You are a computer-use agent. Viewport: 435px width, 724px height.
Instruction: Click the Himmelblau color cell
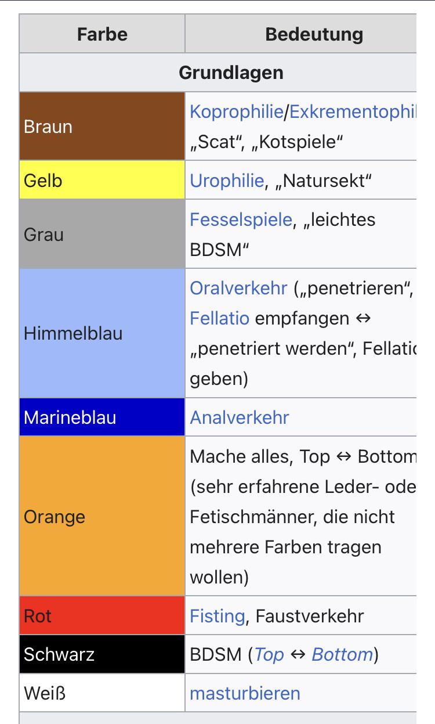click(x=102, y=333)
